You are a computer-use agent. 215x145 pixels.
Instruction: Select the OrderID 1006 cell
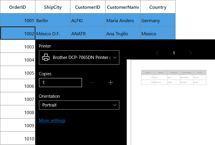pos(18,85)
